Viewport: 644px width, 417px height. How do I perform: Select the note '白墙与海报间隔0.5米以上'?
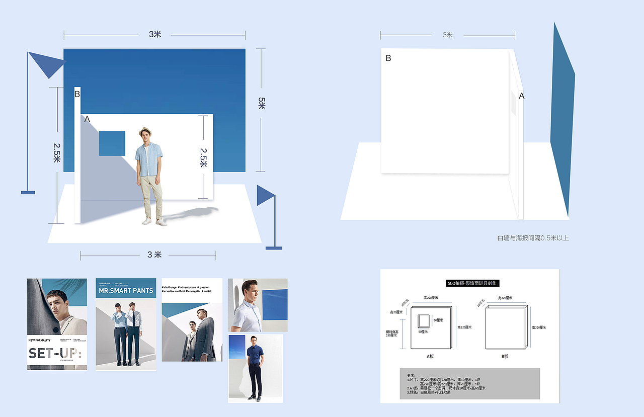coord(533,238)
